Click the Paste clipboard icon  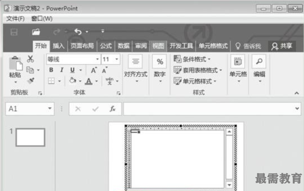point(15,63)
